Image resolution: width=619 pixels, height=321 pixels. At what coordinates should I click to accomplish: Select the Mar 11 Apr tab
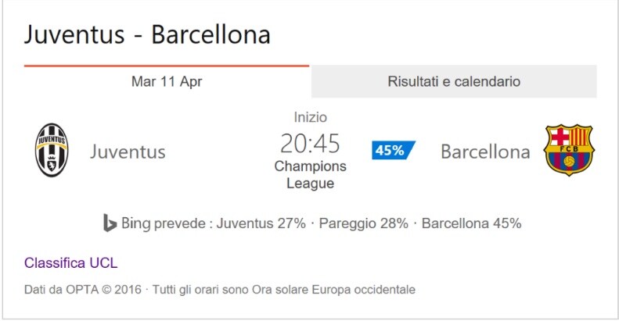pyautogui.click(x=167, y=81)
